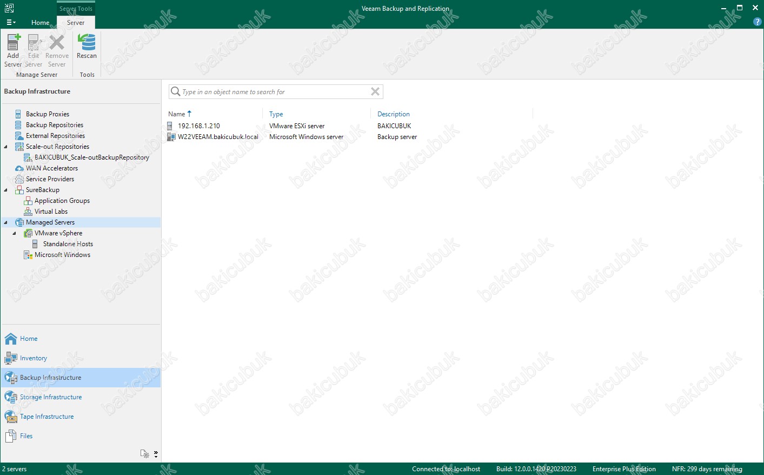Open the Backup Infrastructure view
This screenshot has height=475, width=764.
point(81,378)
